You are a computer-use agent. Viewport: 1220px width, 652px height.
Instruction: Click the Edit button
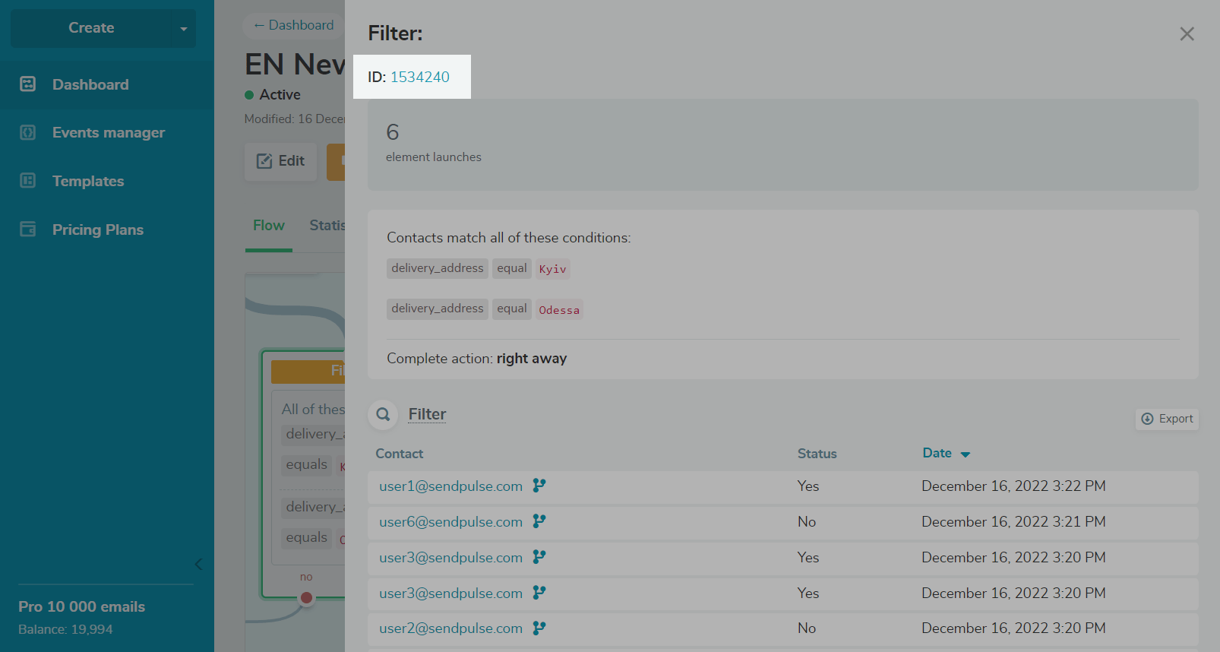[280, 161]
